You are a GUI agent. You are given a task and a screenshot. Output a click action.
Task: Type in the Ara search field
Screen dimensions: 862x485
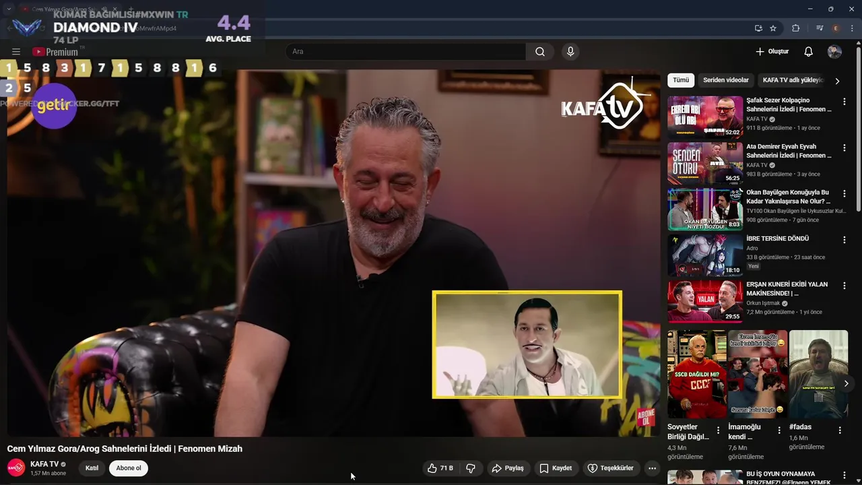click(405, 52)
